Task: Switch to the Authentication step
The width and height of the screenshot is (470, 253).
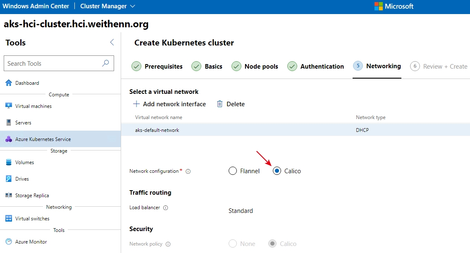Action: [316, 67]
